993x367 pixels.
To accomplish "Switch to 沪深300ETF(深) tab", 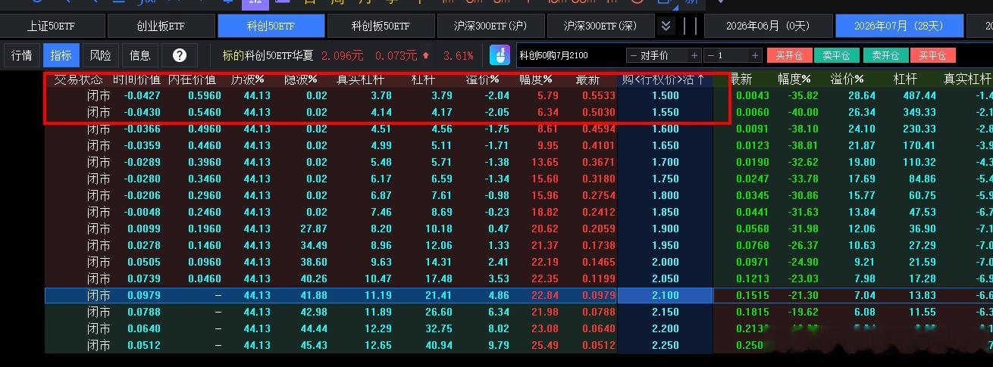I will pos(600,26).
